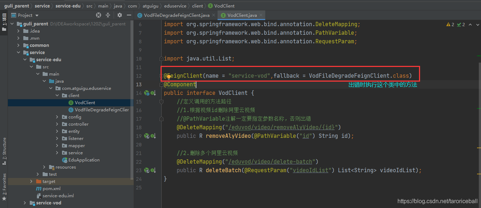Click main in the breadcrumb bar

[103, 6]
